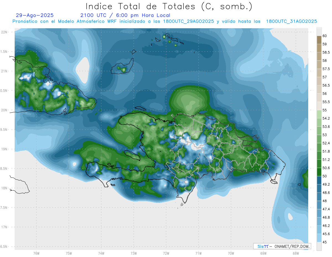The width and height of the screenshot is (332, 257).
Task: Select the date text "29-Ago-2025"
Action: point(35,15)
